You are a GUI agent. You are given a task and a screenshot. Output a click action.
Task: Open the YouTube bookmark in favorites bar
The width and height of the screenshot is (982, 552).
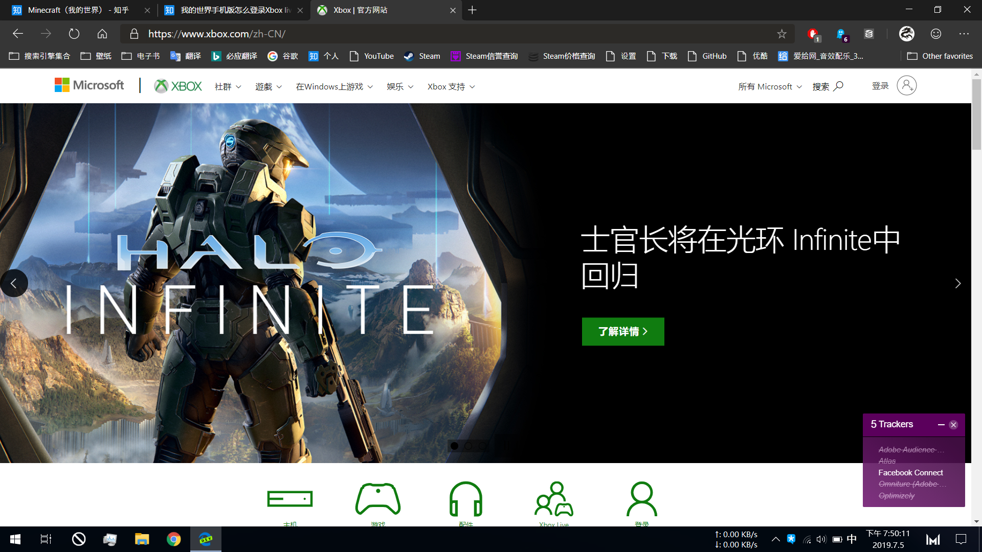tap(372, 56)
